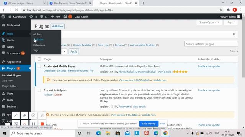Launch File Explorer from the taskbar

(x=108, y=133)
